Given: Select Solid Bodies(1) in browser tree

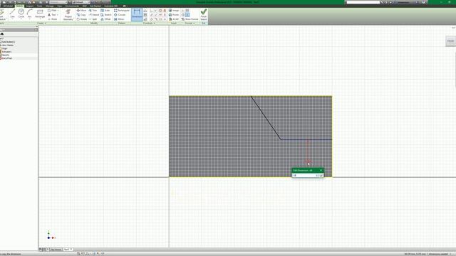Looking at the screenshot, I should (8, 42).
